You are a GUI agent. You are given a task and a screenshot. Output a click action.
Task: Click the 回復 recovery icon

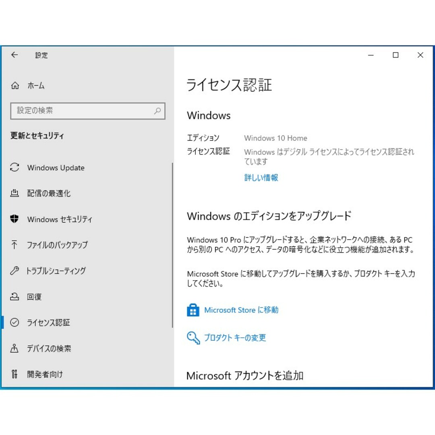[x=14, y=296]
